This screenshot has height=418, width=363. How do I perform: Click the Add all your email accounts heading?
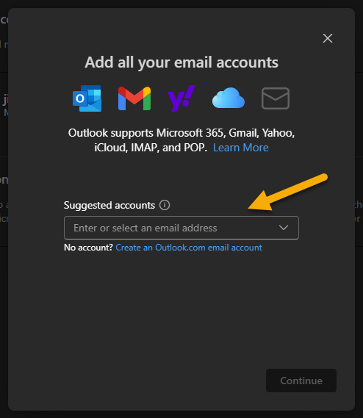[181, 62]
